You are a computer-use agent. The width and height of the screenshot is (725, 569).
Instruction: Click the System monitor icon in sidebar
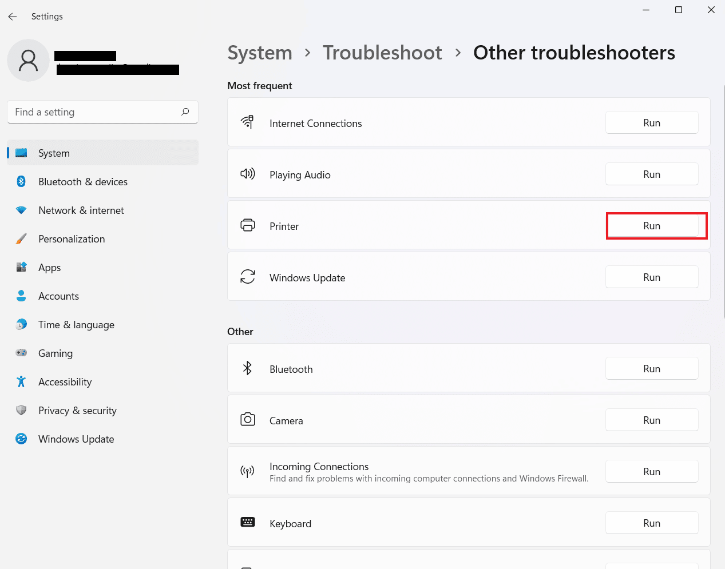click(x=21, y=153)
